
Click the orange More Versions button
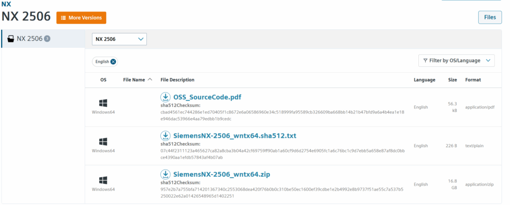tap(81, 18)
